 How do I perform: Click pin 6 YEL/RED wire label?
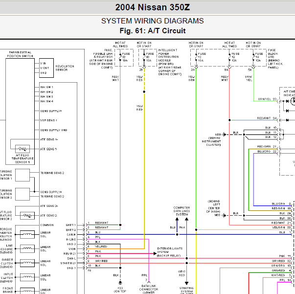(101, 247)
